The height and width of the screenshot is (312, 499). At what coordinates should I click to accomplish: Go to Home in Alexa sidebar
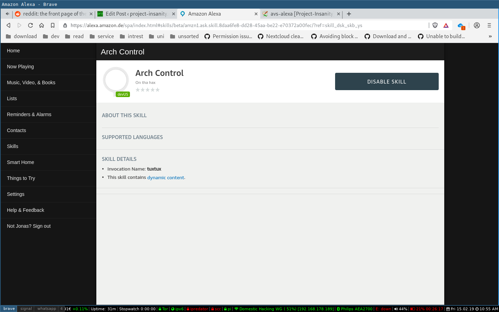point(48,51)
